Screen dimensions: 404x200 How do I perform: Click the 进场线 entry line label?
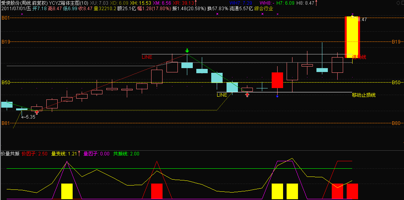[359, 57]
